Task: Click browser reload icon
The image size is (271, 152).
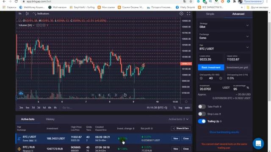Action: tap(16, 1)
